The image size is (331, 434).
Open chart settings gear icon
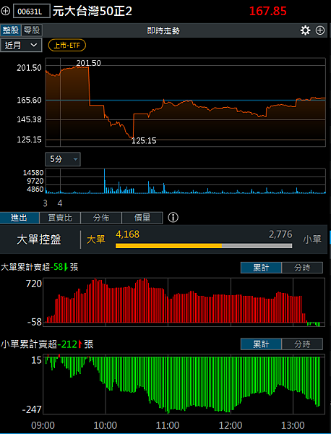305,30
